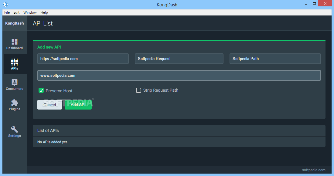Image resolution: width=334 pixels, height=176 pixels.
Task: Select the APIs sidebar icon
Action: 15,62
